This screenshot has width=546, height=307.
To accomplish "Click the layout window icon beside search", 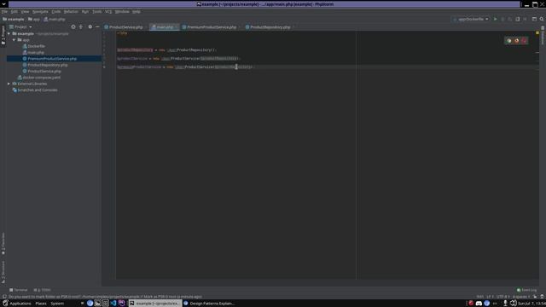I will pos(534,19).
